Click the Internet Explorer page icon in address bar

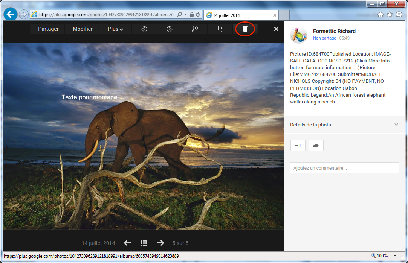click(34, 15)
